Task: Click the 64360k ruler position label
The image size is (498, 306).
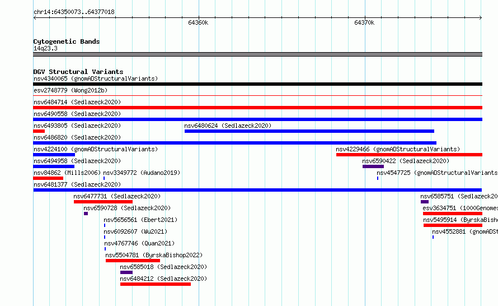Action: coord(198,22)
